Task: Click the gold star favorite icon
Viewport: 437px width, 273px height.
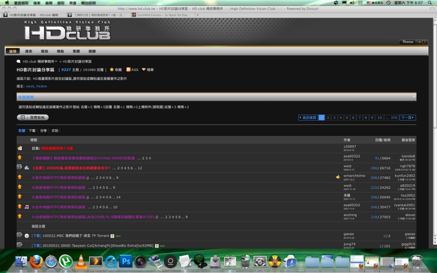Action: point(112,70)
